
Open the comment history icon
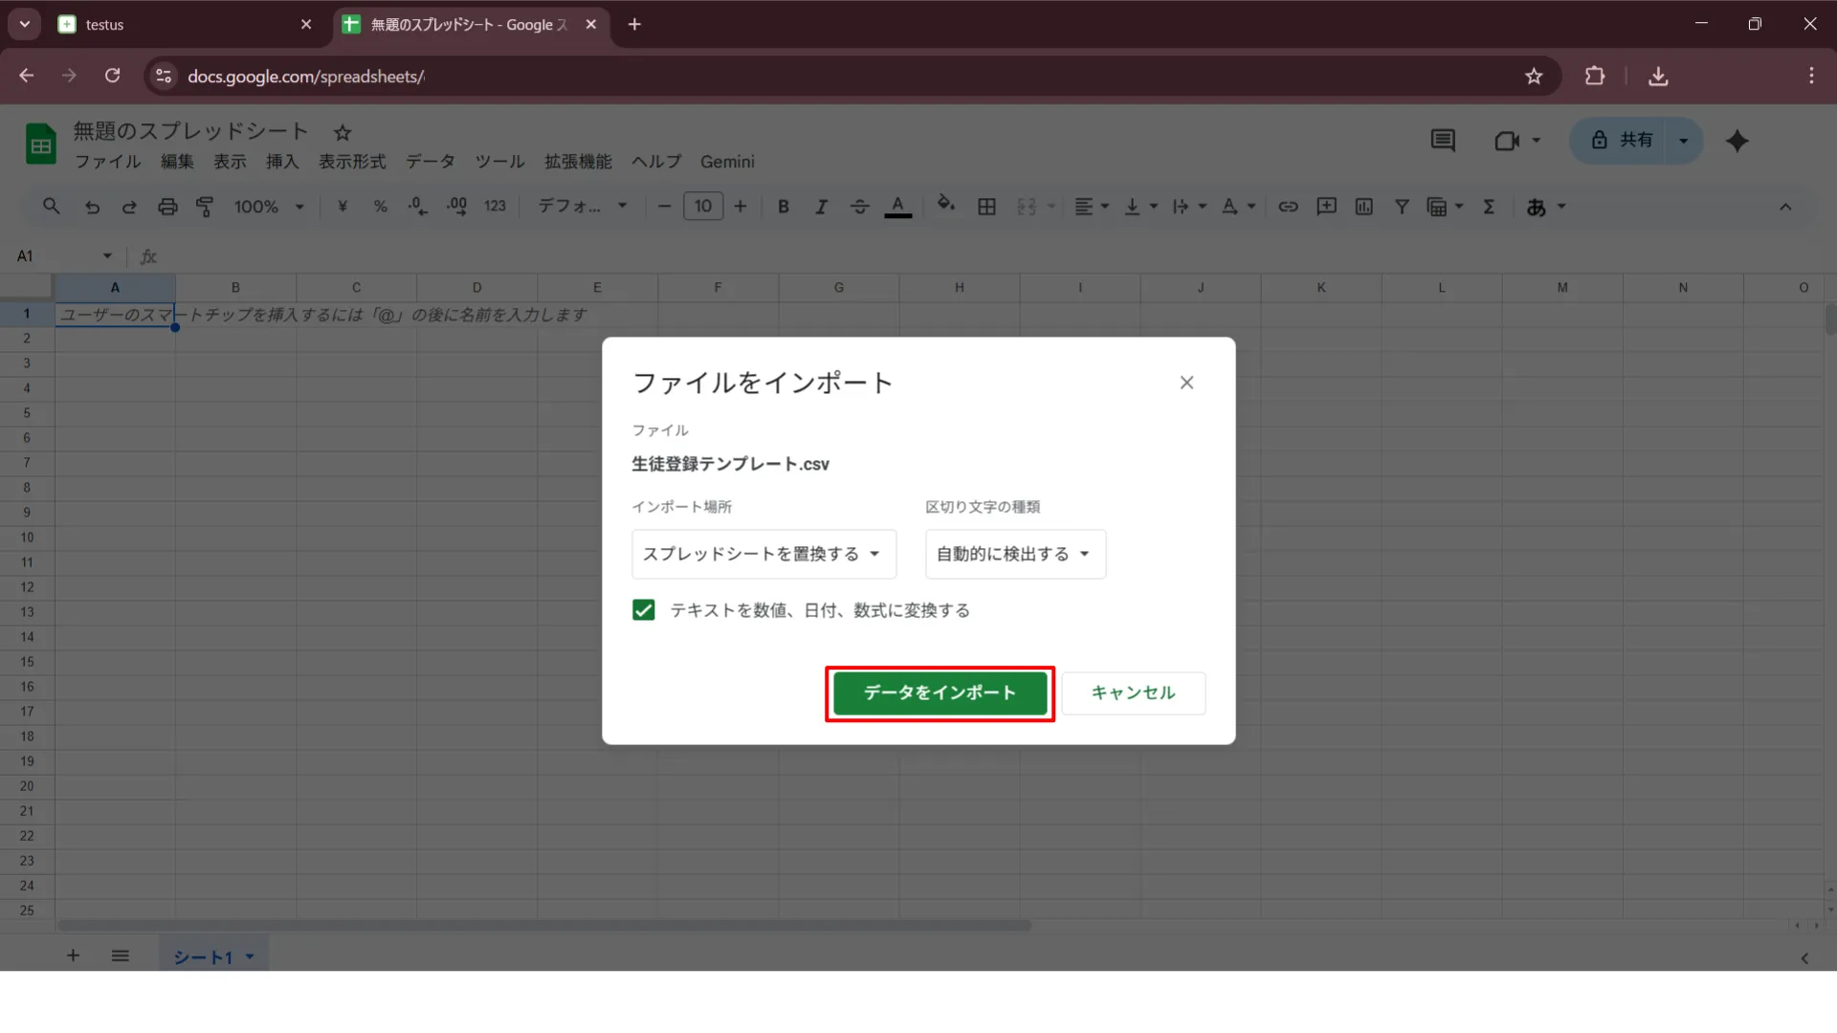click(1443, 141)
